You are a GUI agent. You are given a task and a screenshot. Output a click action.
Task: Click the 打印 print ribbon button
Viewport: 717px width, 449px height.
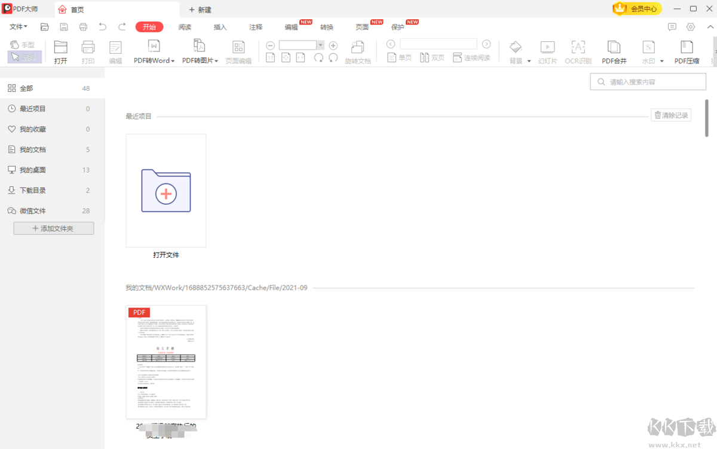88,53
